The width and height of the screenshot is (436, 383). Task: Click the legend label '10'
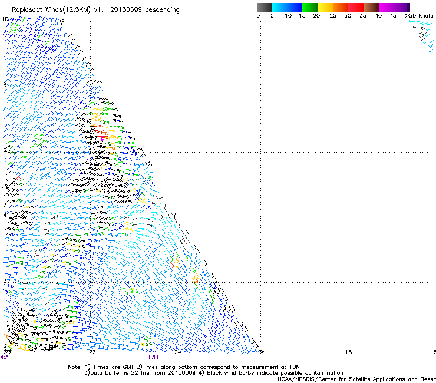click(288, 16)
